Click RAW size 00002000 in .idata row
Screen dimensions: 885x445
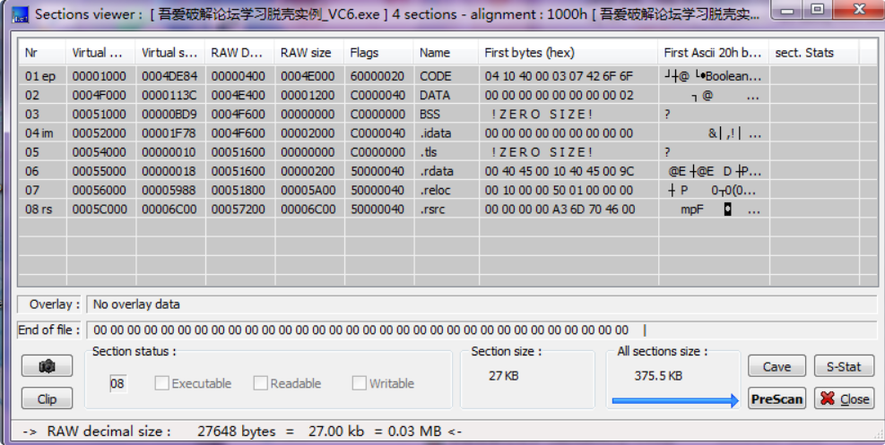[308, 133]
